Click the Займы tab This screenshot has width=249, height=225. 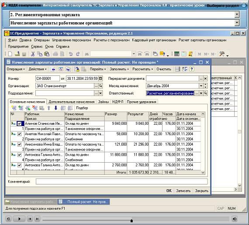104,102
